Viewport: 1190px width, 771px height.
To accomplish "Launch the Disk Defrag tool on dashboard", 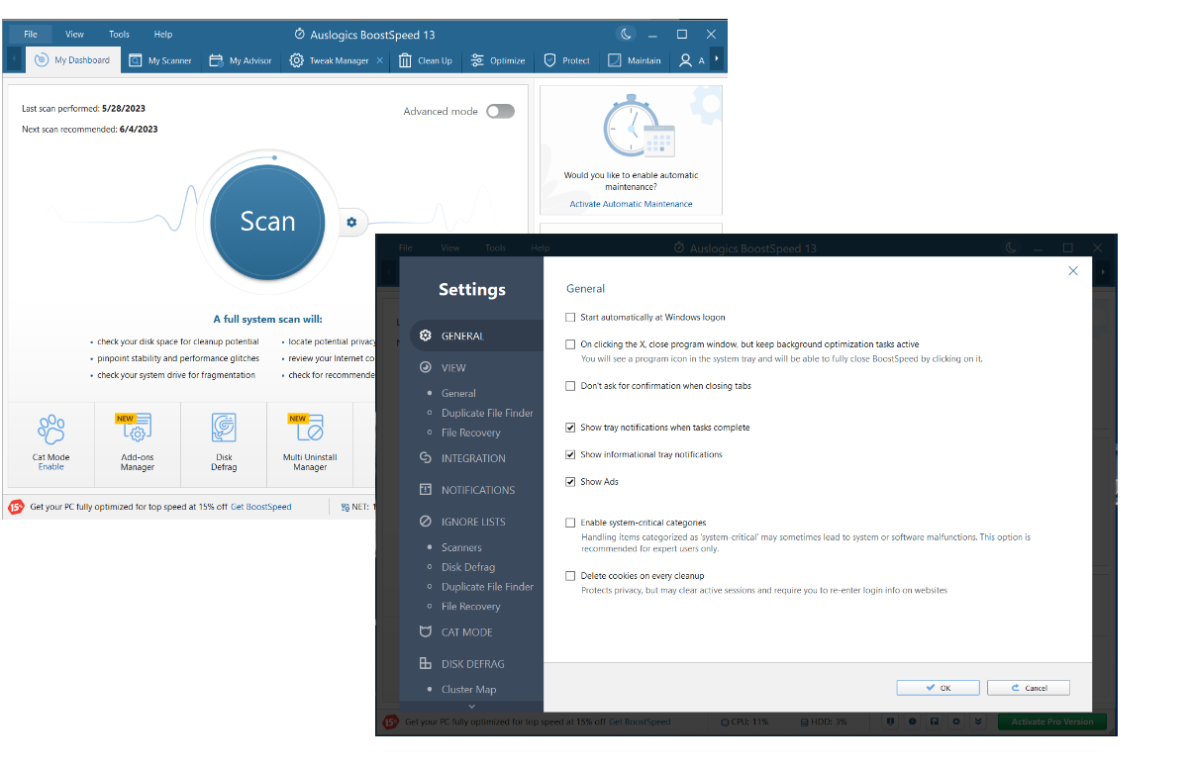I will (x=224, y=429).
